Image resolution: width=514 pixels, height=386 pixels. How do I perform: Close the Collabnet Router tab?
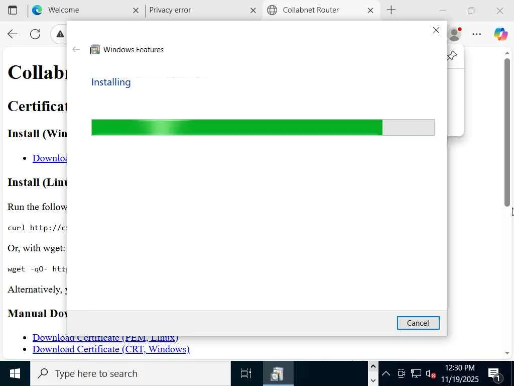pyautogui.click(x=370, y=11)
